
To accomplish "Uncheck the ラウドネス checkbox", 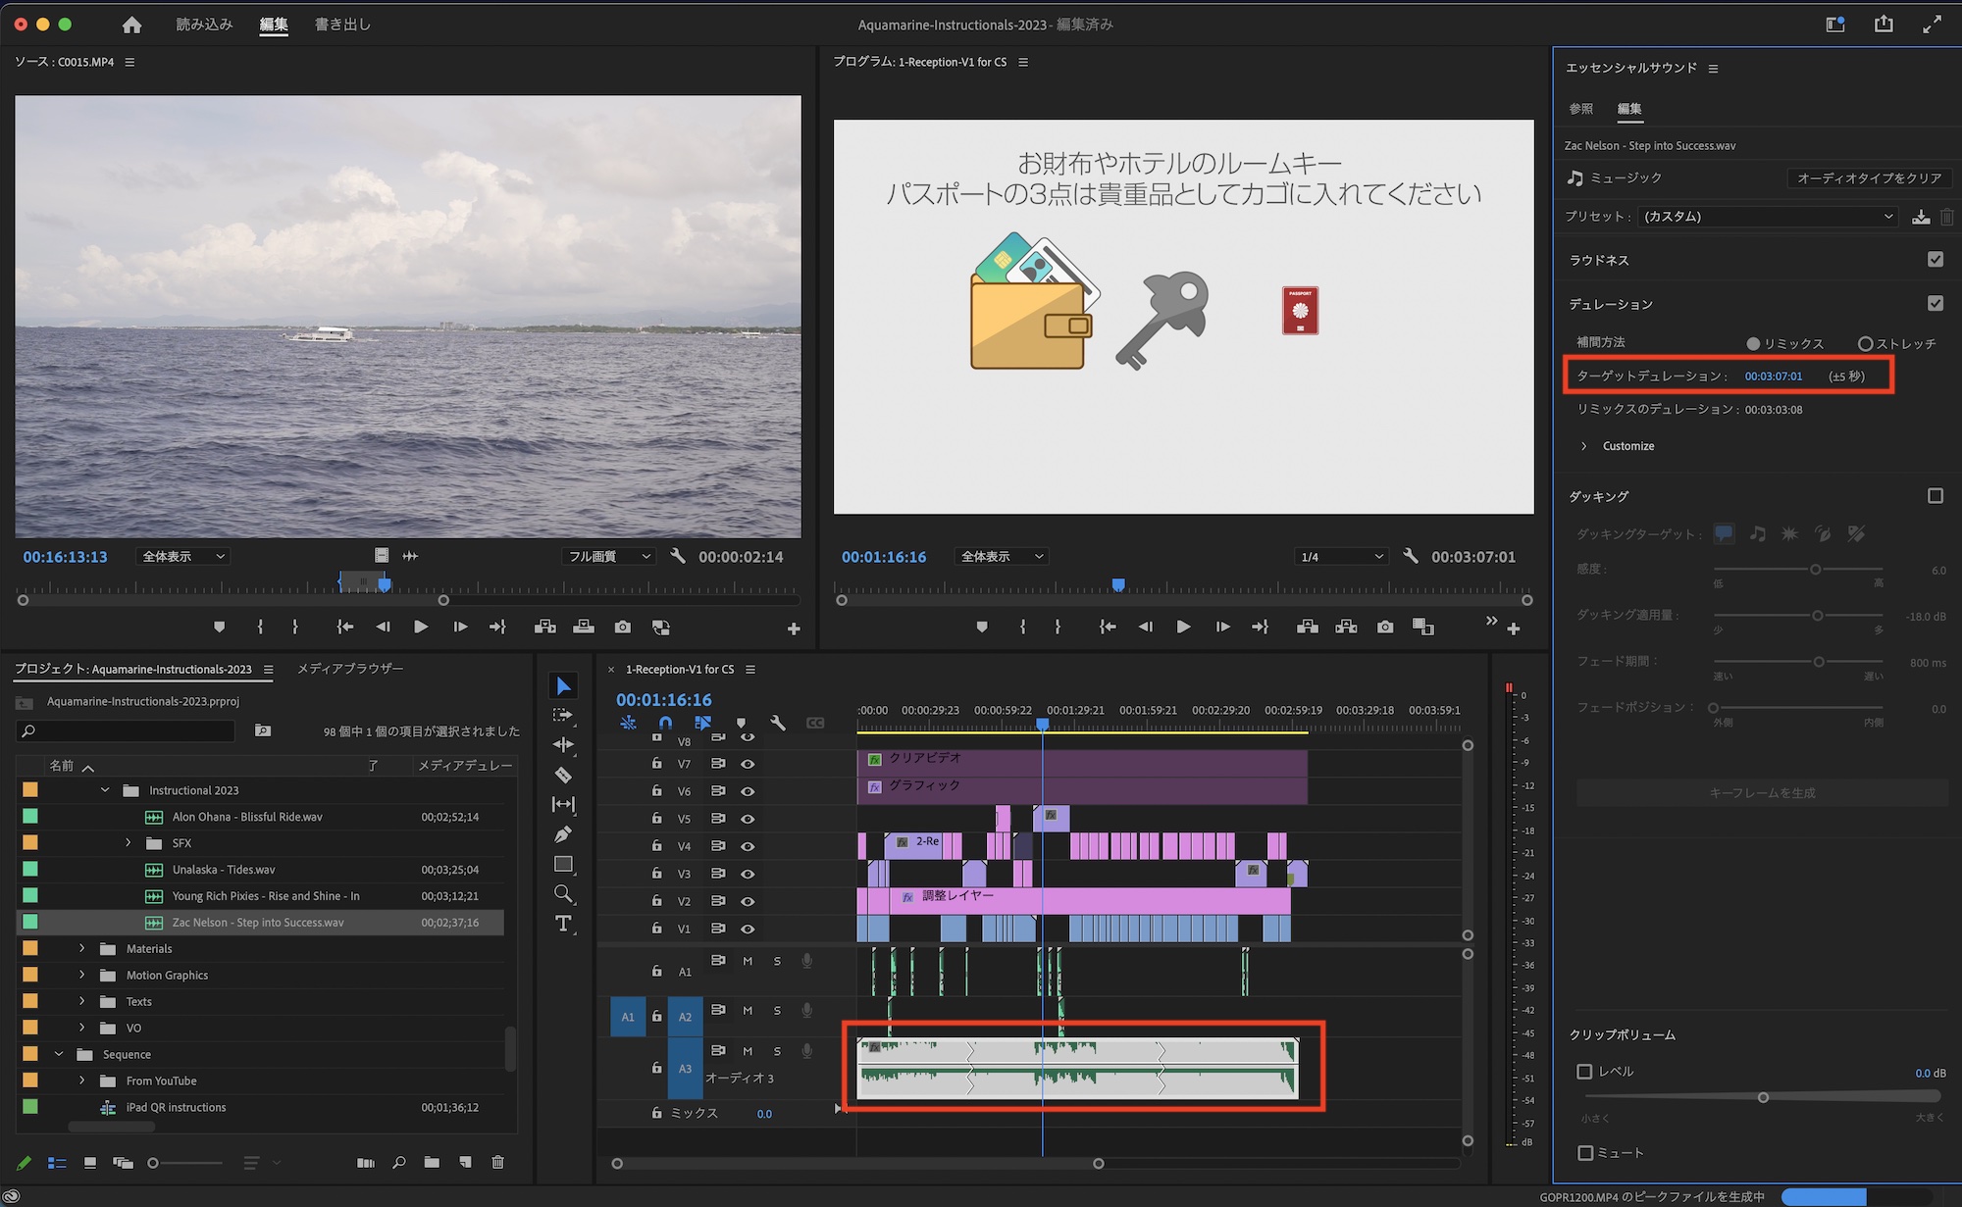I will click(x=1935, y=260).
